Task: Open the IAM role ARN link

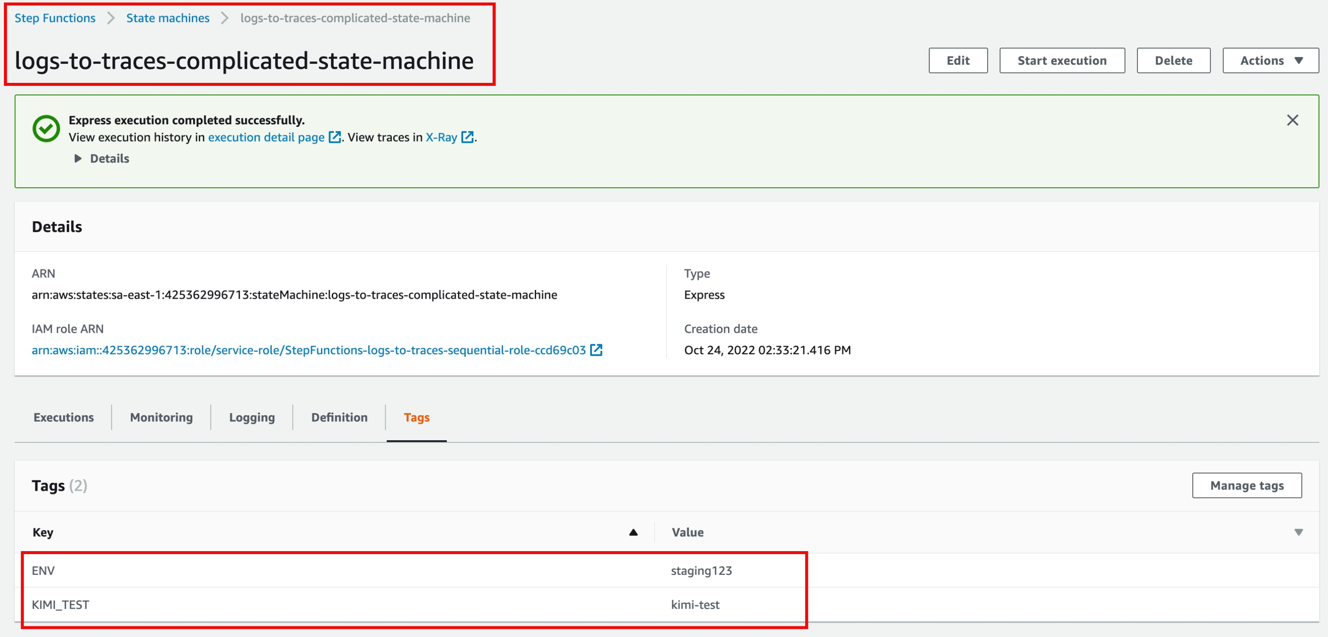Action: point(308,350)
